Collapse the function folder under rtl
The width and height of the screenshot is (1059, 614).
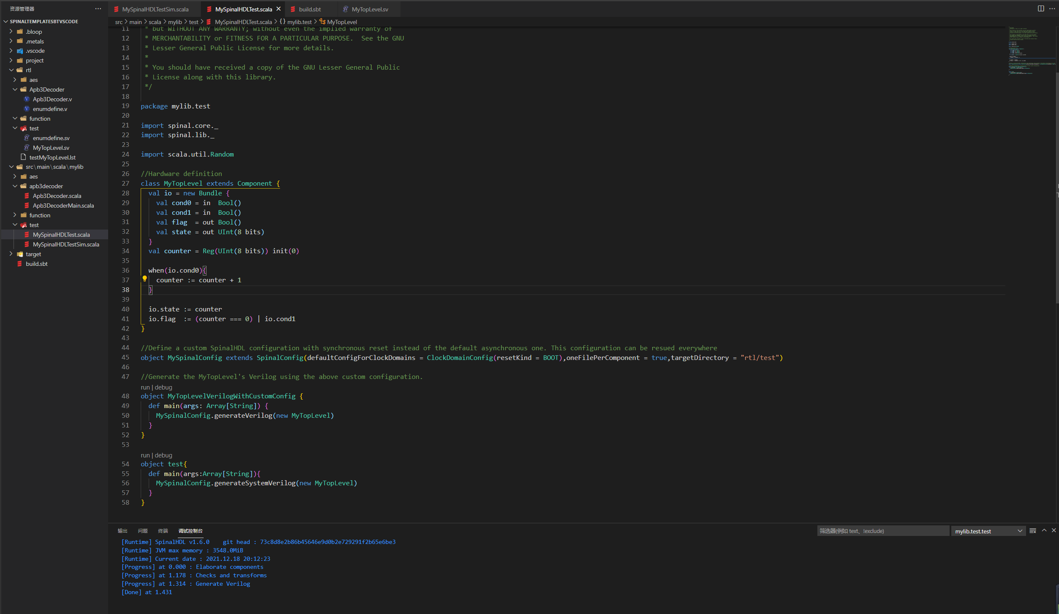coord(40,119)
